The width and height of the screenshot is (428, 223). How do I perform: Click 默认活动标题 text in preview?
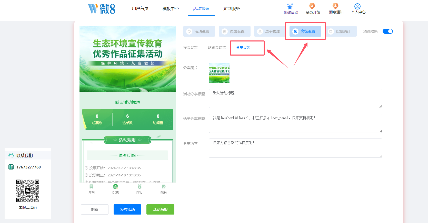pyautogui.click(x=127, y=102)
